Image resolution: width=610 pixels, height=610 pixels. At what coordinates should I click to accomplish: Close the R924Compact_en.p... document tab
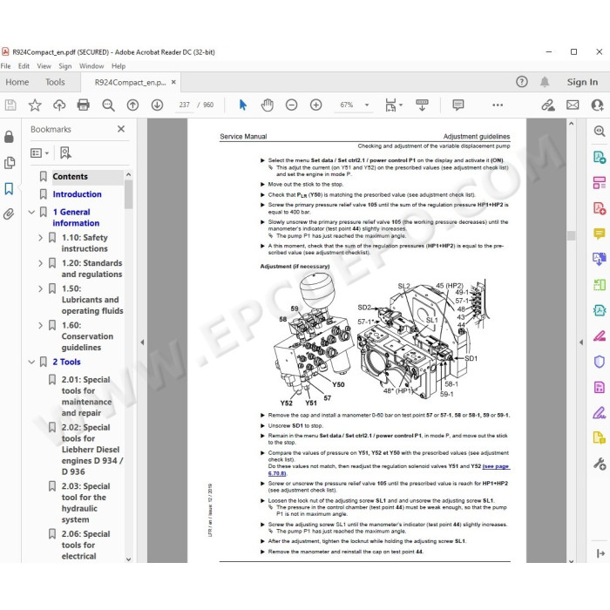173,82
